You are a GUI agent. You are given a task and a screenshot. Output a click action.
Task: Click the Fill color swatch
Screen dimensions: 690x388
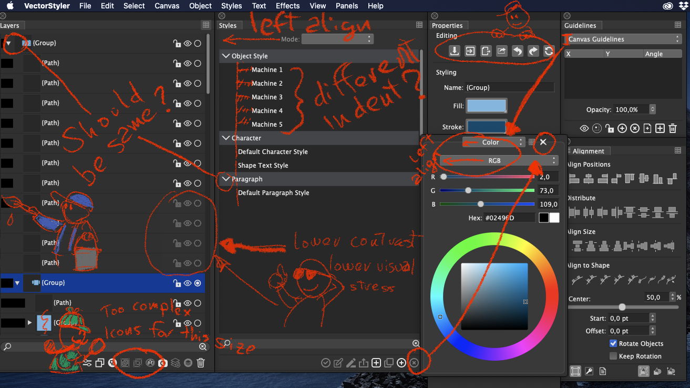487,106
